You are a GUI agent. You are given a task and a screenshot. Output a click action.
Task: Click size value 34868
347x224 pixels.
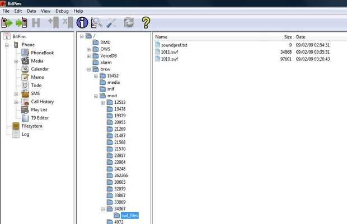(x=286, y=52)
